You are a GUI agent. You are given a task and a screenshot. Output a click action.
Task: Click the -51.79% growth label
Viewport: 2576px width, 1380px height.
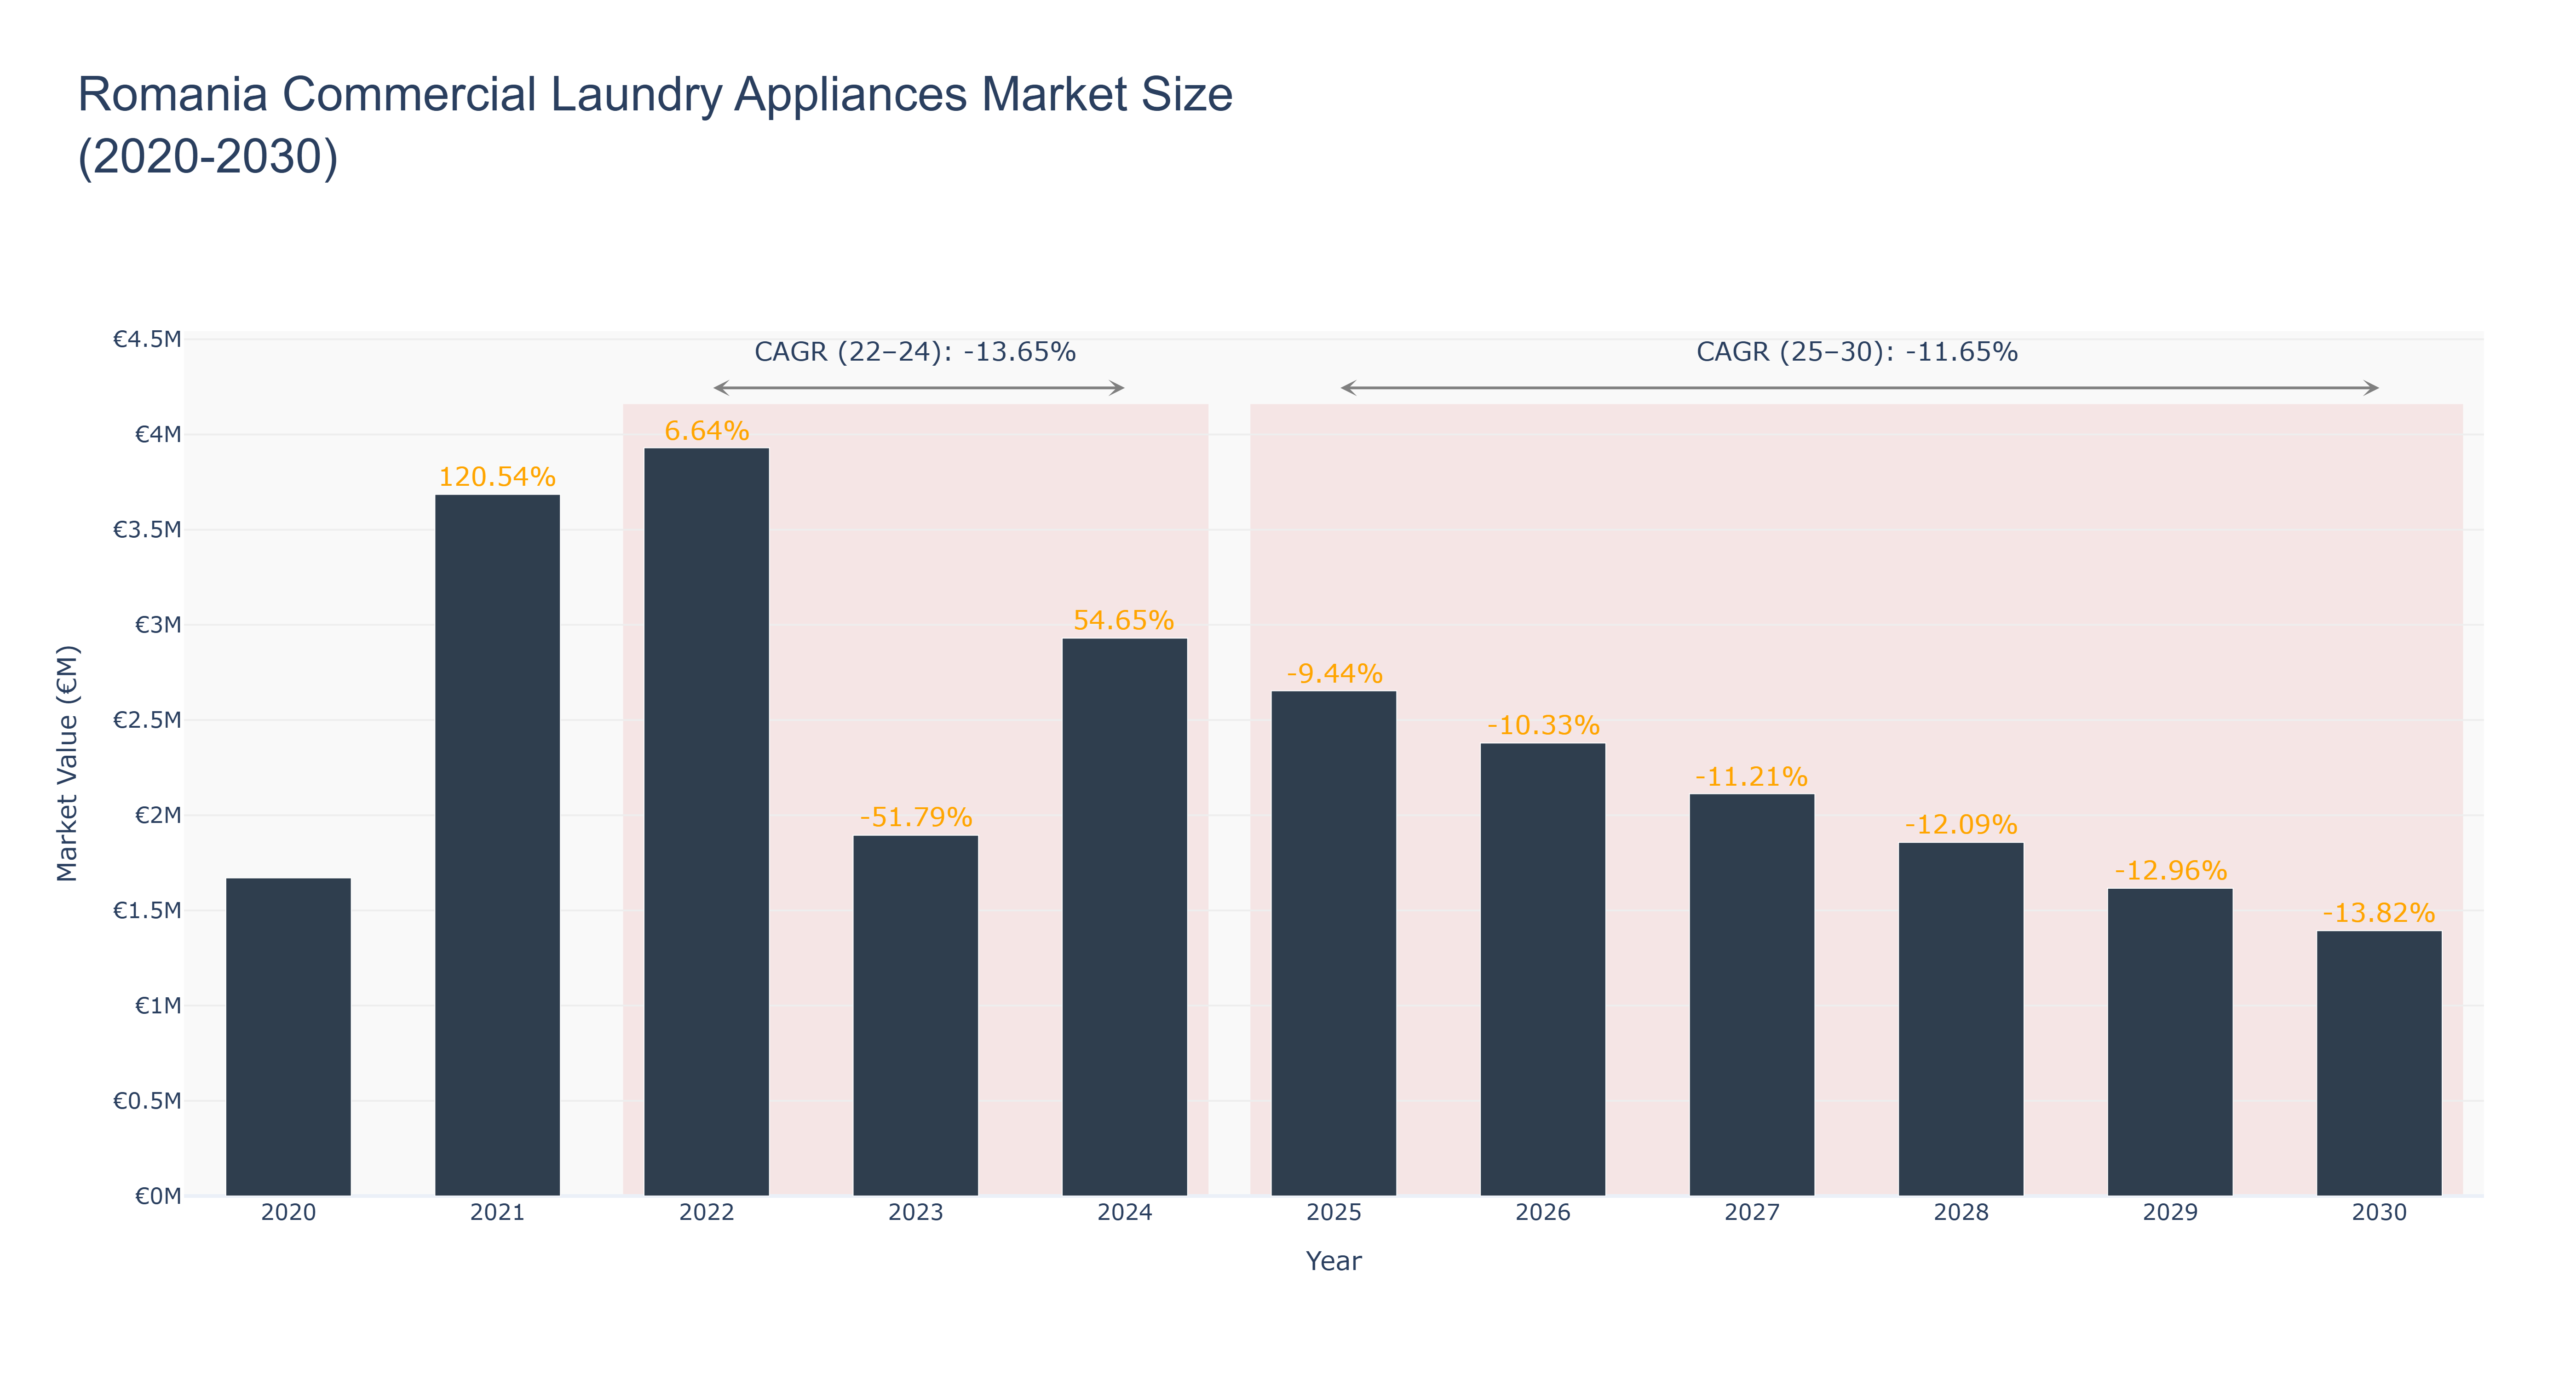(915, 817)
